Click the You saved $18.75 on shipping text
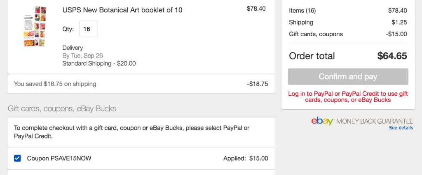422x175 pixels. click(55, 84)
